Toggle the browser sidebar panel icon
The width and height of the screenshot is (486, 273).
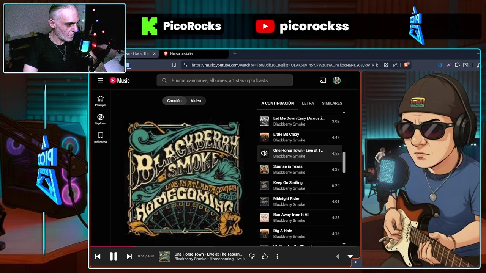(x=129, y=65)
